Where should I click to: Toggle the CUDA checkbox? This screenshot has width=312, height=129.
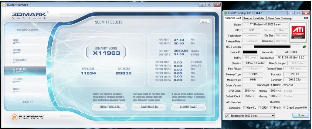(x=259, y=108)
